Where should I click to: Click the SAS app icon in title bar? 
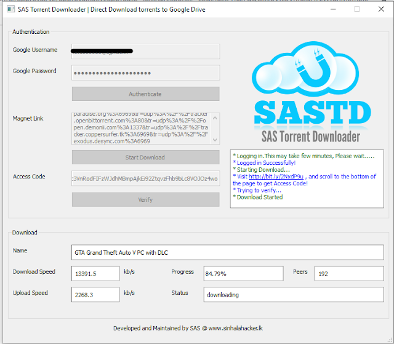6,9
